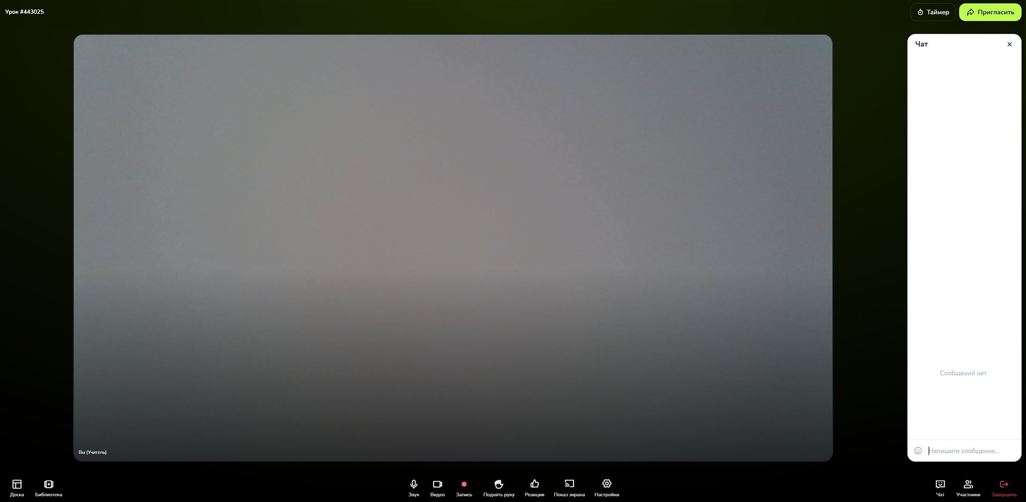Open the Библиотека library
This screenshot has width=1026, height=502.
click(49, 488)
